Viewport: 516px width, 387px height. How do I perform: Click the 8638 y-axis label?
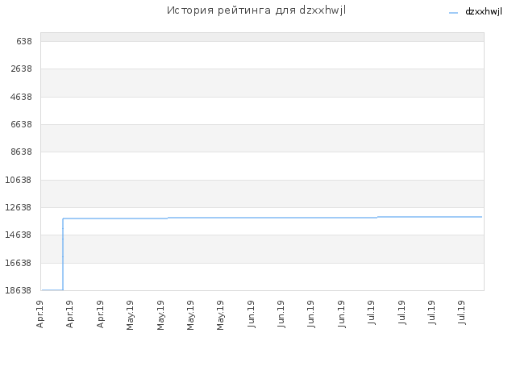point(21,152)
